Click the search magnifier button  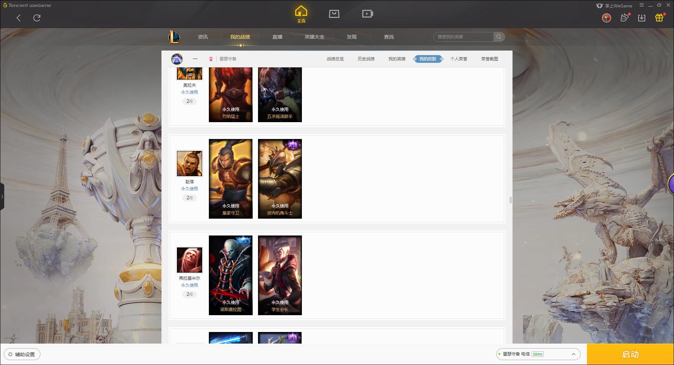(499, 37)
